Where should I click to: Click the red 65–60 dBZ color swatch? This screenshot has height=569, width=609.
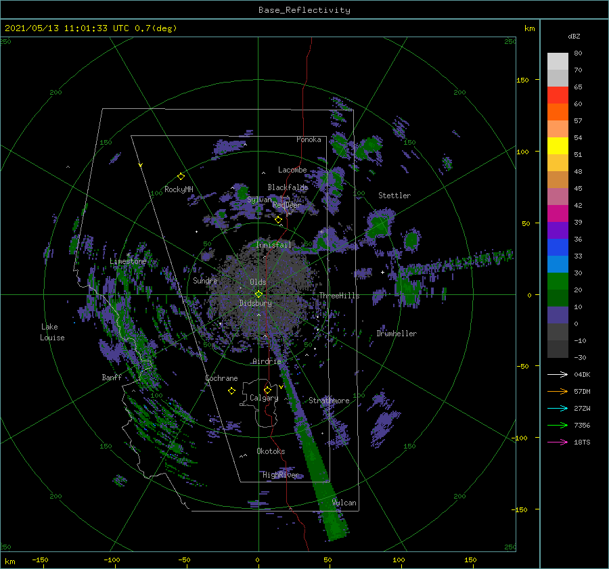558,95
